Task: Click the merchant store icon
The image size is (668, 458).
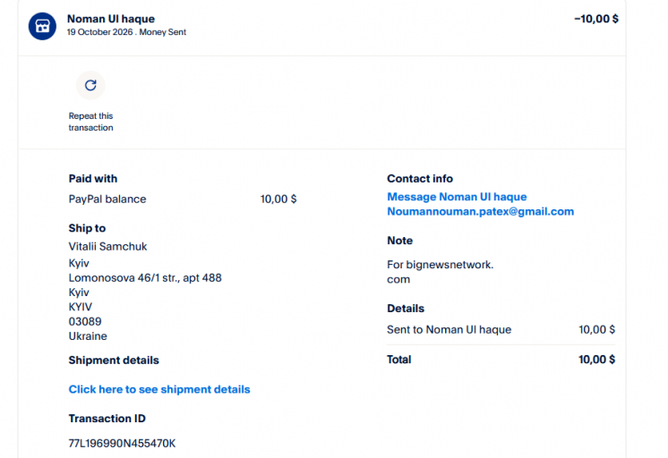Action: click(x=42, y=26)
